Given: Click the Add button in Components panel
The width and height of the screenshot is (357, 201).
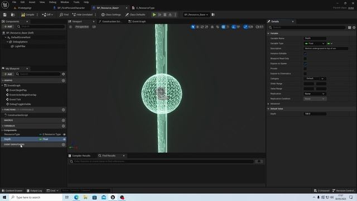Looking at the screenshot, I should (x=8, y=26).
